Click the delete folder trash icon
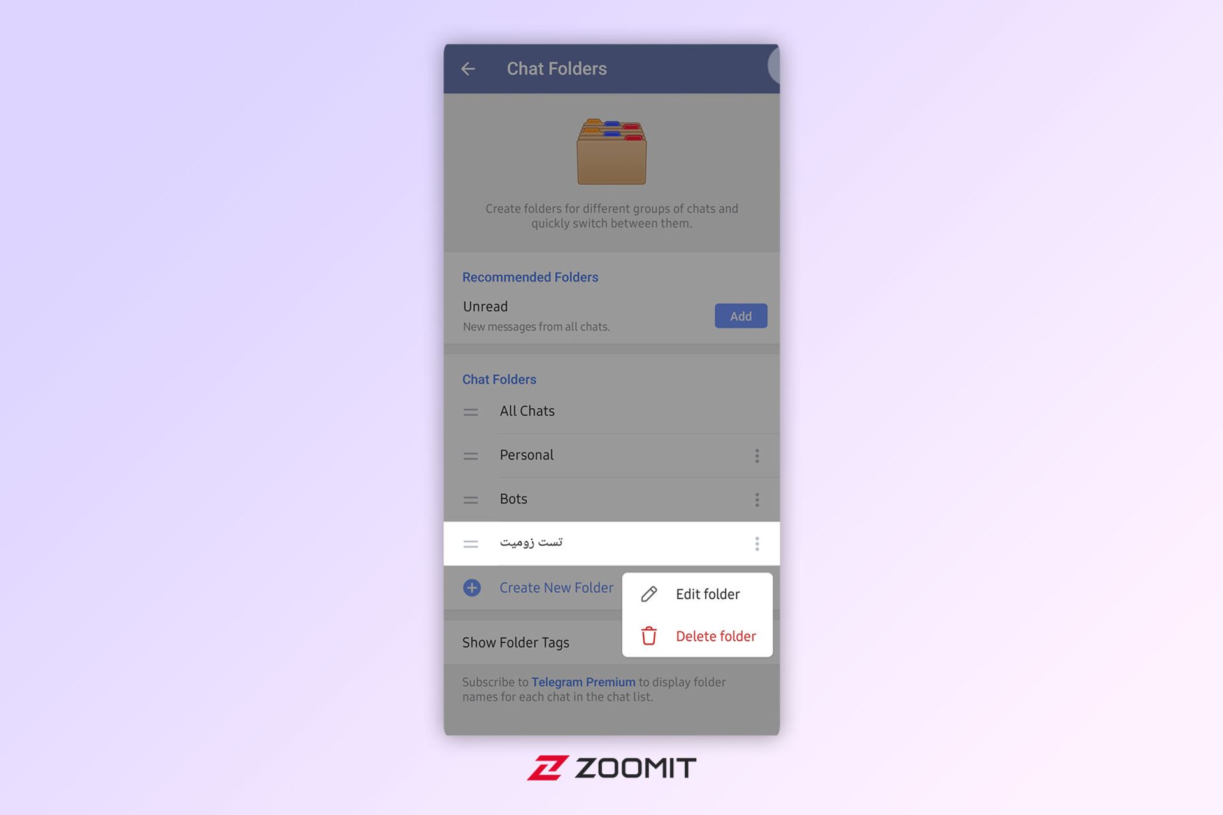 click(649, 635)
